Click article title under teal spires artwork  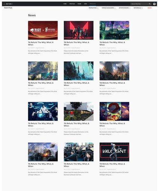click(77, 84)
